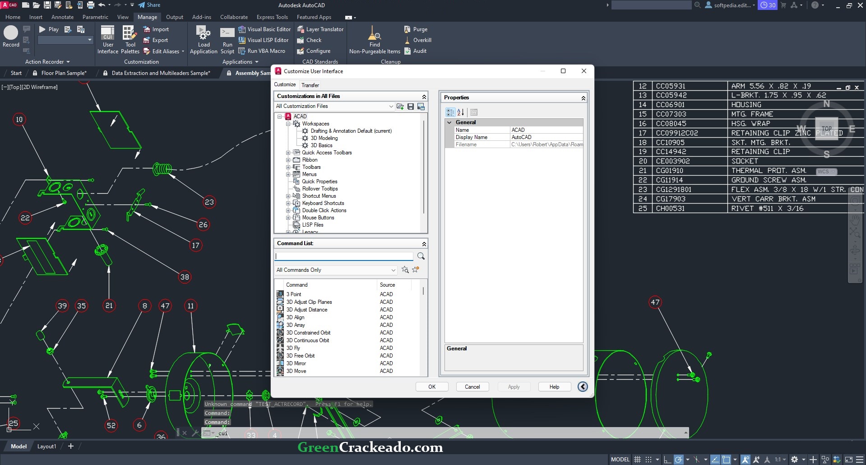Image resolution: width=866 pixels, height=465 pixels.
Task: Click the alphabetical sort icon in Properties
Action: tap(461, 112)
